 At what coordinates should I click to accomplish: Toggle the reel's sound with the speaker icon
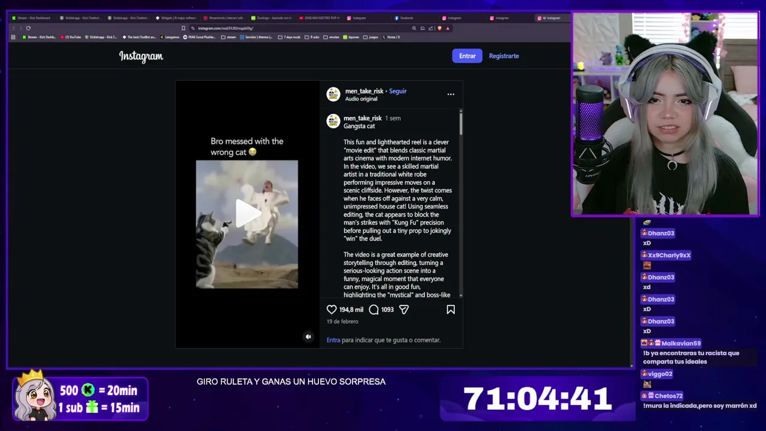point(308,336)
